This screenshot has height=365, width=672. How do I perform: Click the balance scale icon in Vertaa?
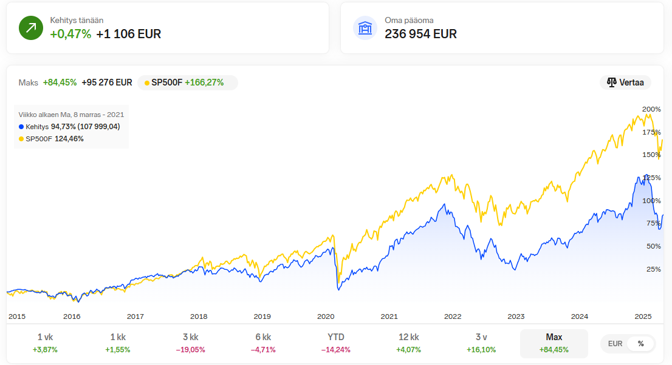[x=612, y=82]
